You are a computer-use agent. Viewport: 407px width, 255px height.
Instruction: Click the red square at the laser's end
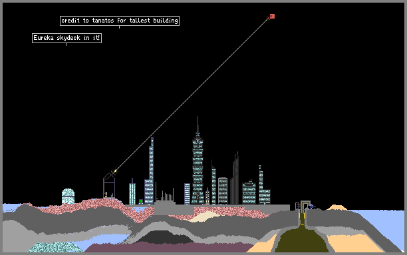click(x=272, y=17)
